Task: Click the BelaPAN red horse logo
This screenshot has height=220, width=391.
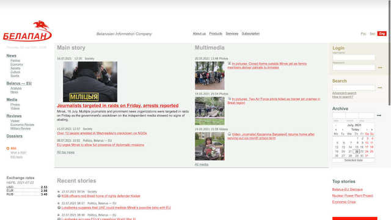Action: pos(27,31)
